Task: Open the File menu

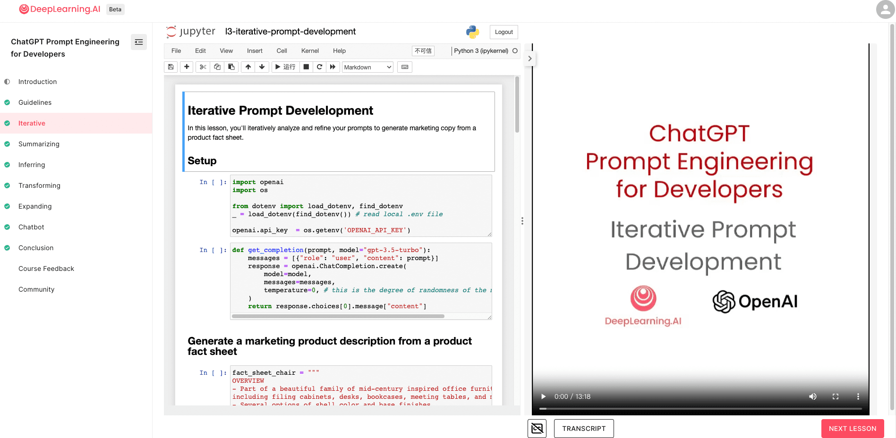Action: point(176,51)
